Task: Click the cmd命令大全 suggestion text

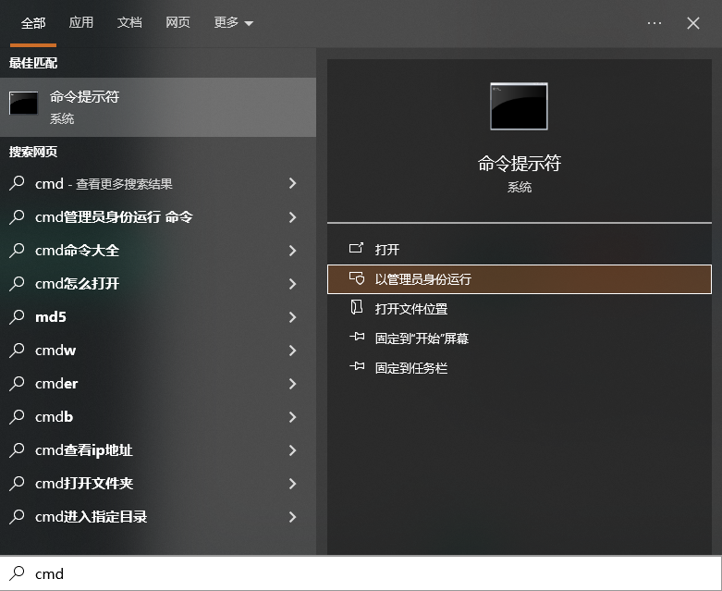Action: coord(77,251)
